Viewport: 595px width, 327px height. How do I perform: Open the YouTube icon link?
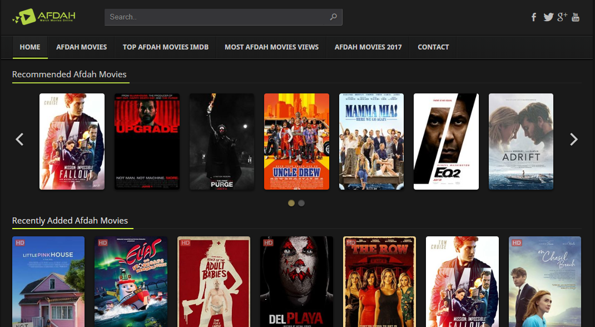coord(576,17)
